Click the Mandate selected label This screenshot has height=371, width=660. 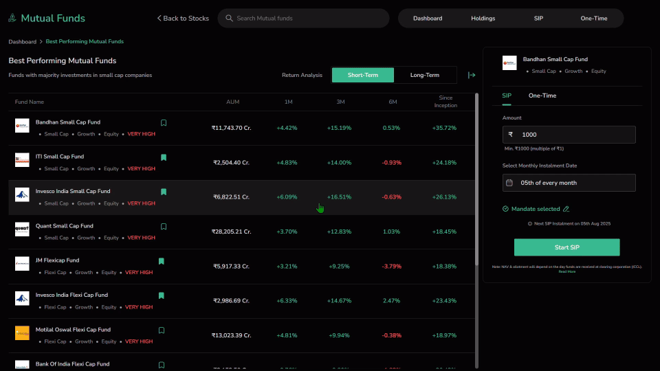[x=536, y=209]
